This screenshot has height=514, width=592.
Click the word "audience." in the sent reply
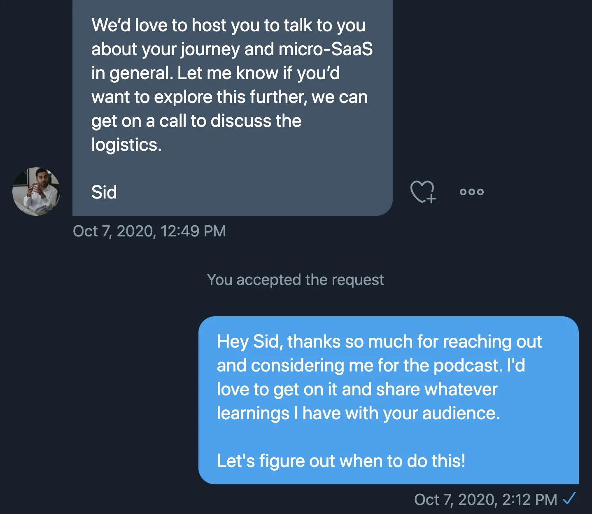pyautogui.click(x=461, y=414)
